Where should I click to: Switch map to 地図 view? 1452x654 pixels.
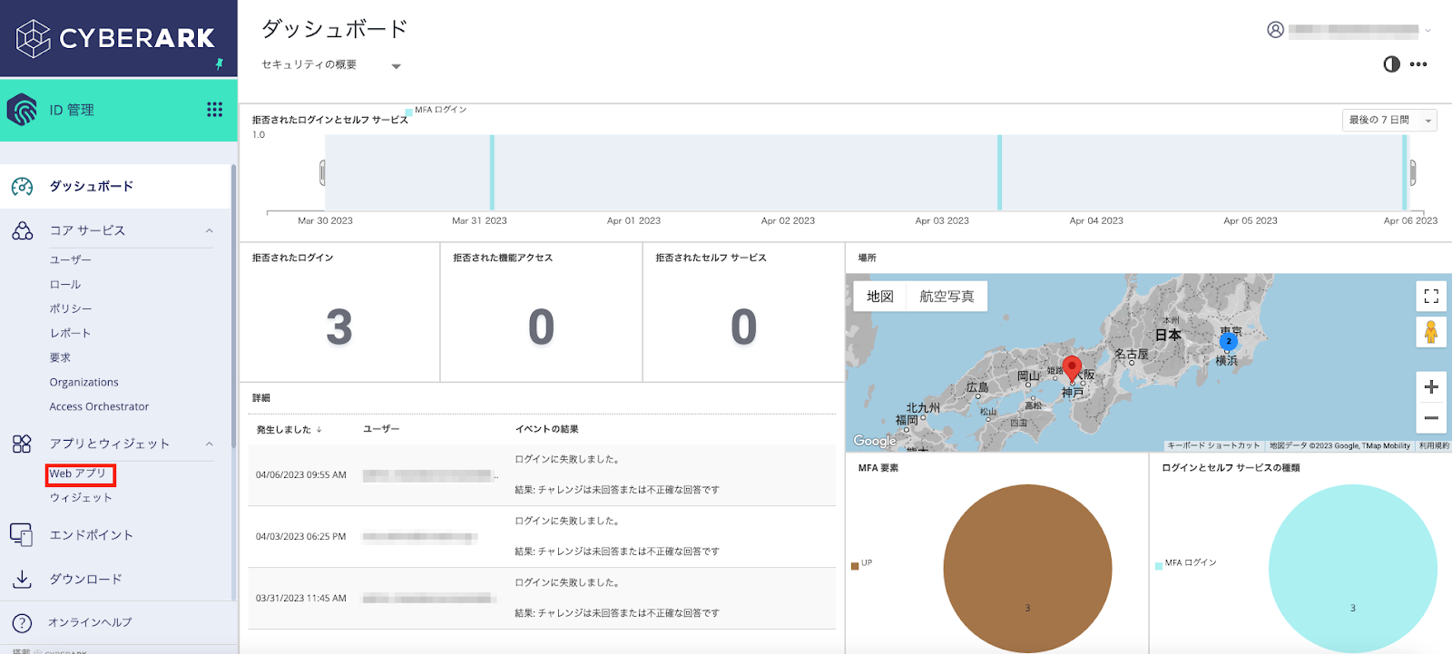879,297
